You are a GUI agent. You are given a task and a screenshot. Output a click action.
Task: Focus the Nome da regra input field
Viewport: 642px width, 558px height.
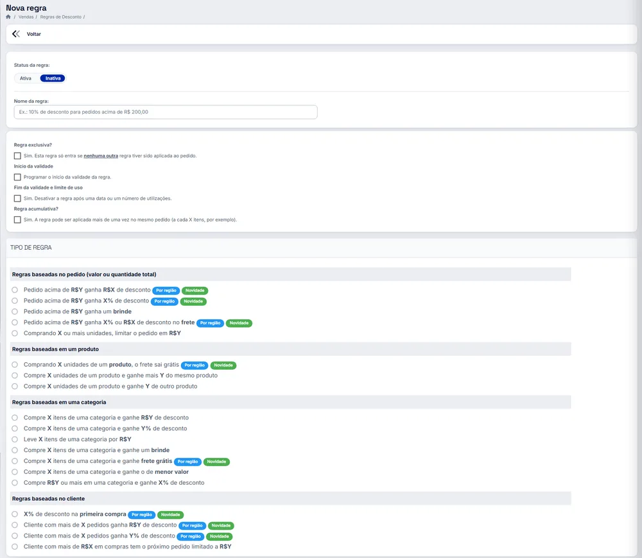(x=166, y=112)
